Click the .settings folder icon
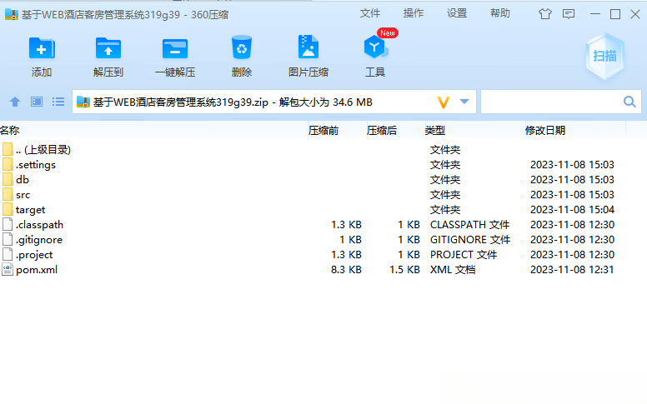 pos(8,164)
